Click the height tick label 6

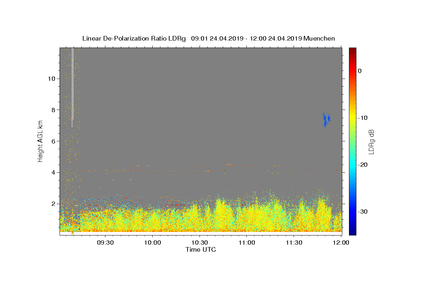point(54,141)
